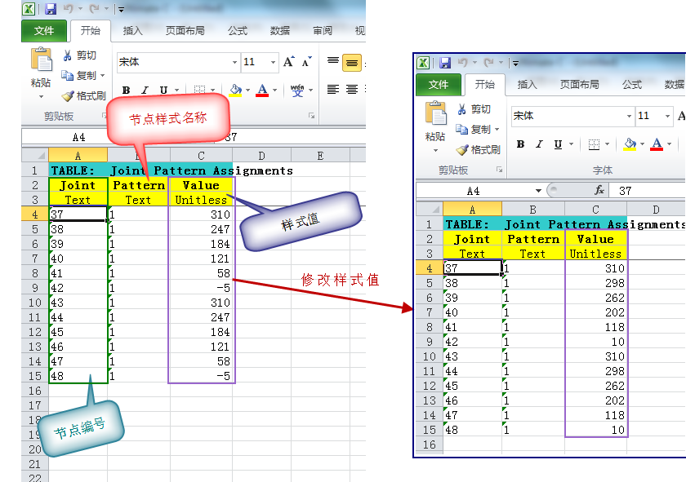
Task: Click increase font size icon in left window
Action: [288, 62]
